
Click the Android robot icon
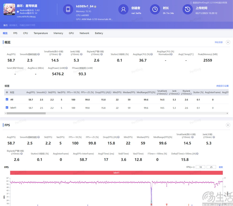(18, 11)
